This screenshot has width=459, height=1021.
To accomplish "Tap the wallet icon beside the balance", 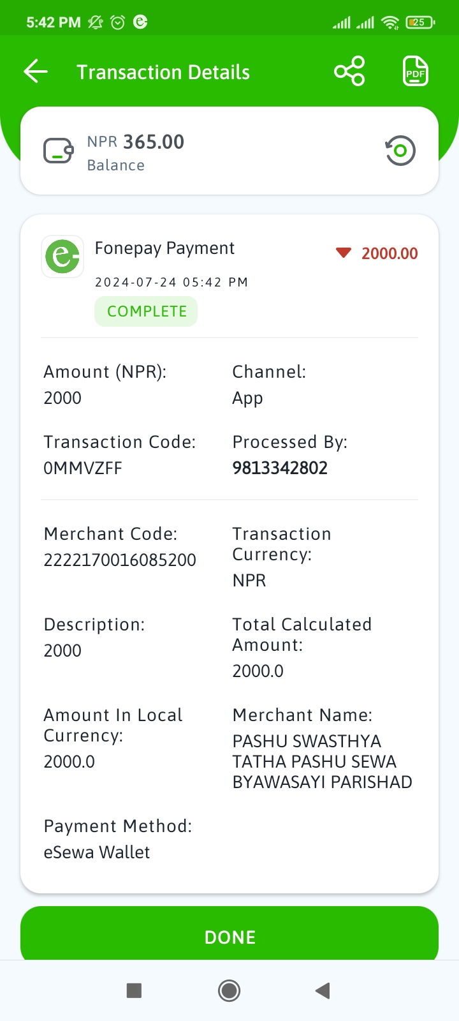I will 59,151.
